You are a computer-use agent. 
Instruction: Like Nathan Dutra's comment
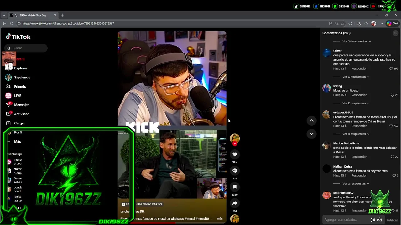394,176
